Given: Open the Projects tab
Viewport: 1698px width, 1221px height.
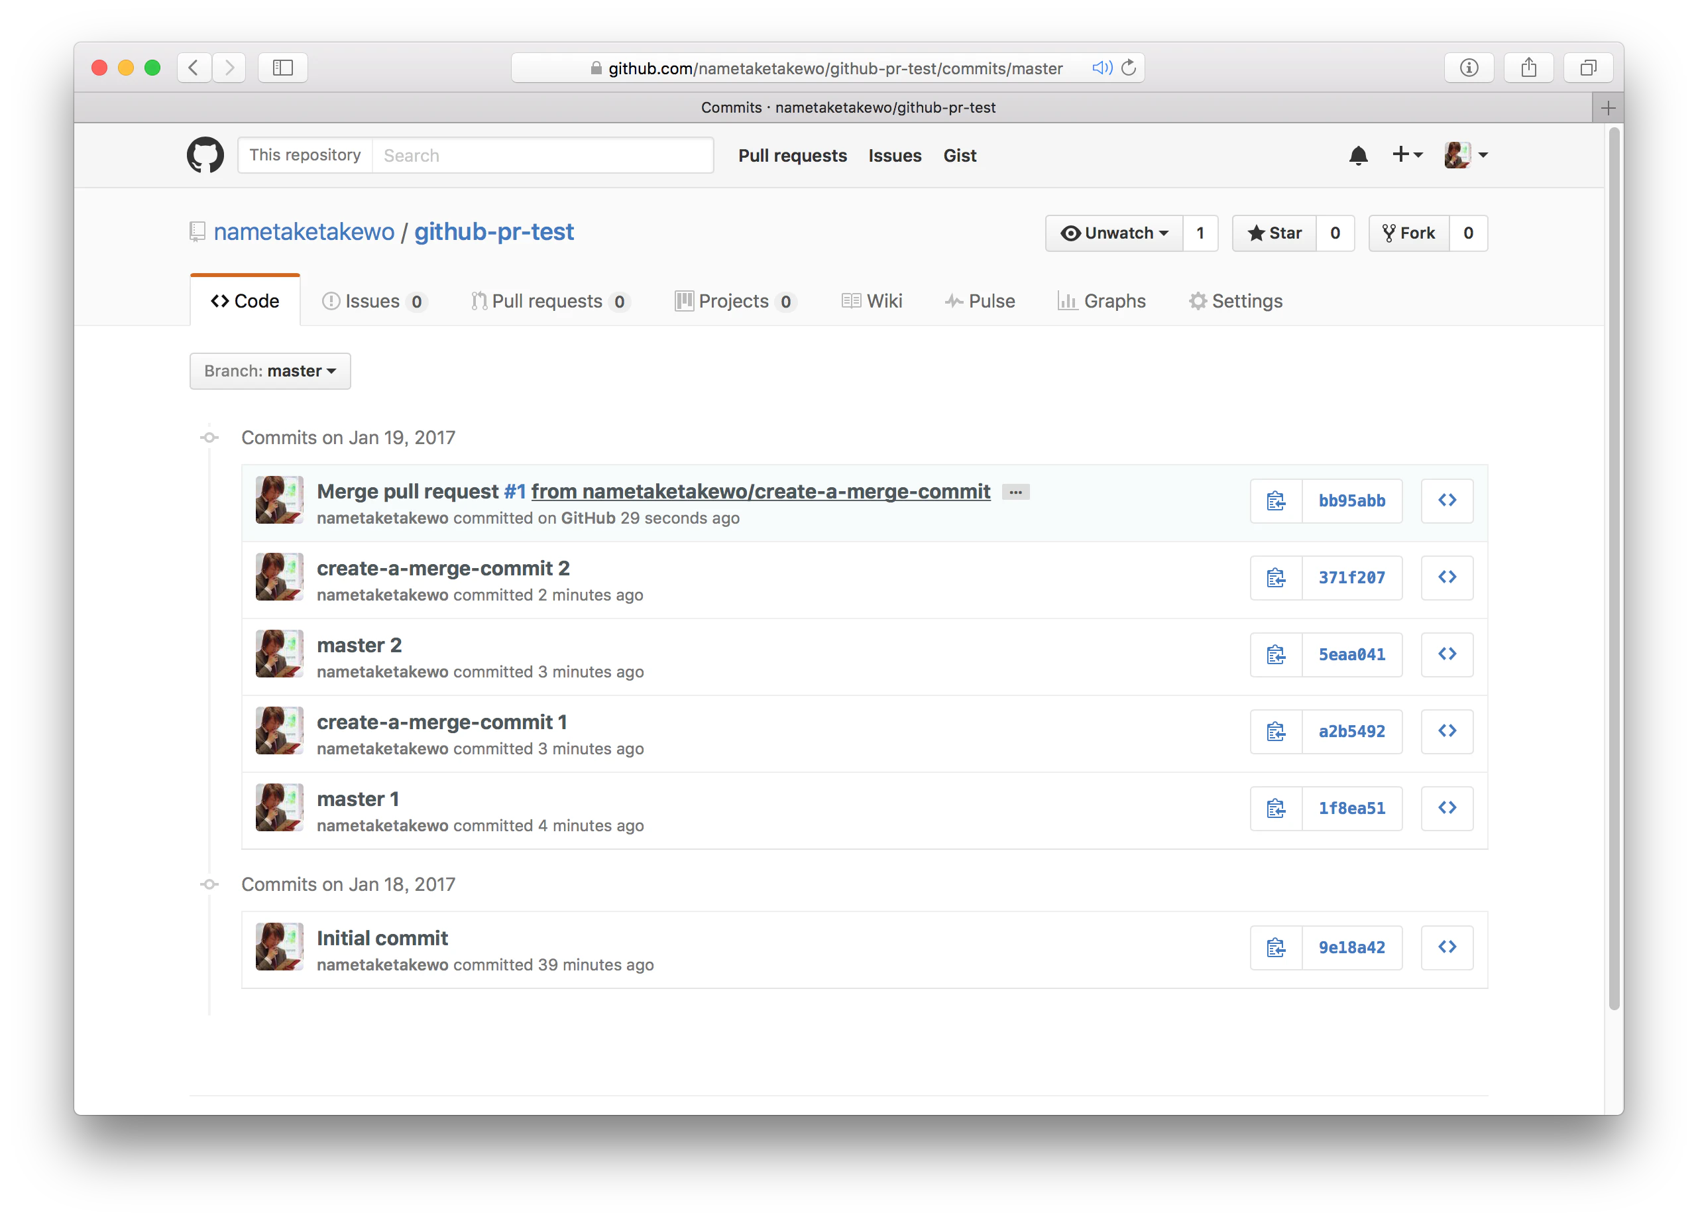Looking at the screenshot, I should (735, 301).
